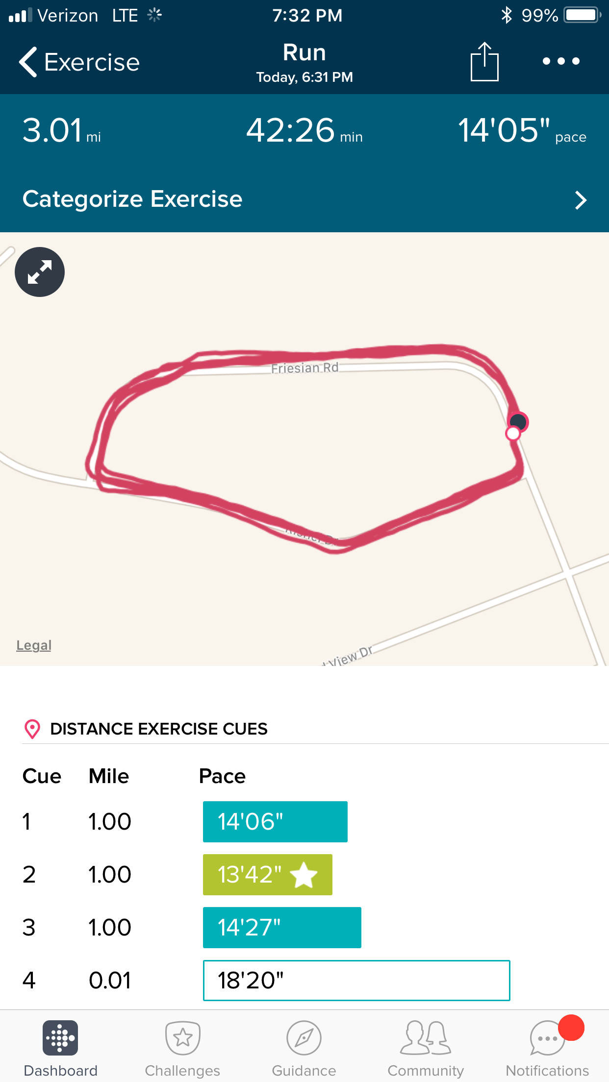Tap the 14'27" pace bar for mile 3
Screen dimensions: 609x1082
pyautogui.click(x=282, y=928)
